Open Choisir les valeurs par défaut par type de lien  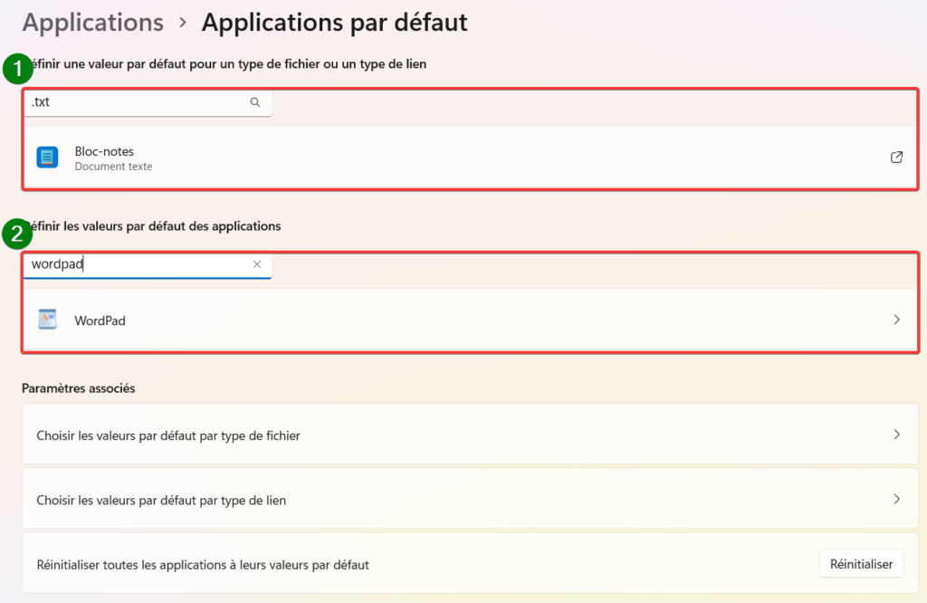470,499
